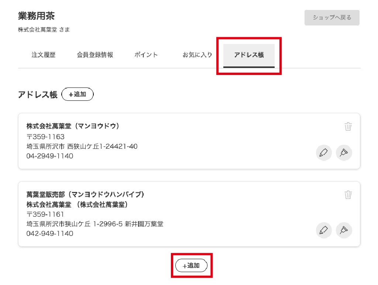The image size is (378, 285).
Task: Select the アドレス帳 tab
Action: 249,55
